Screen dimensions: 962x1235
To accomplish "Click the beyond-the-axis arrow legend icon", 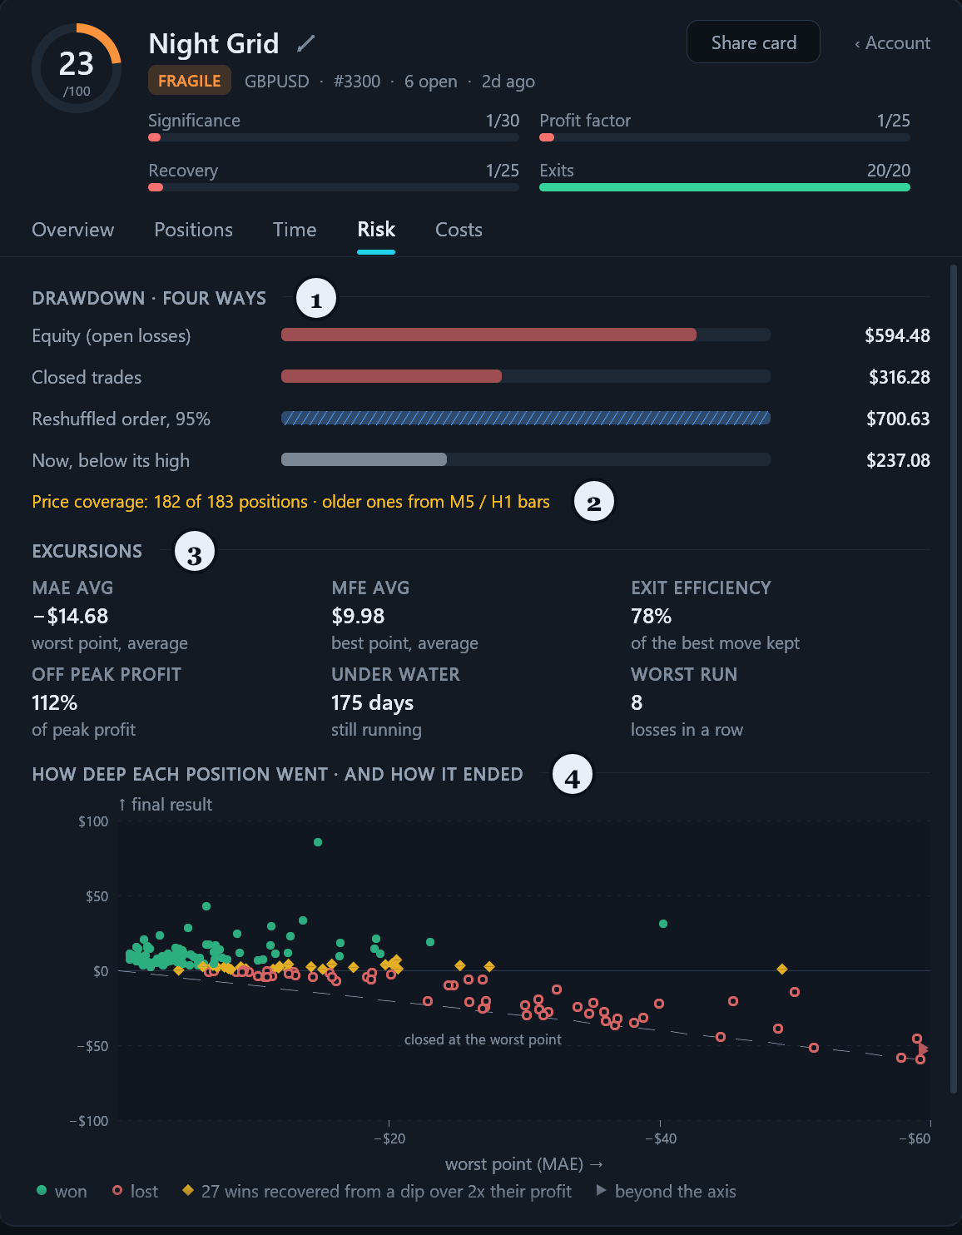I will [602, 1190].
